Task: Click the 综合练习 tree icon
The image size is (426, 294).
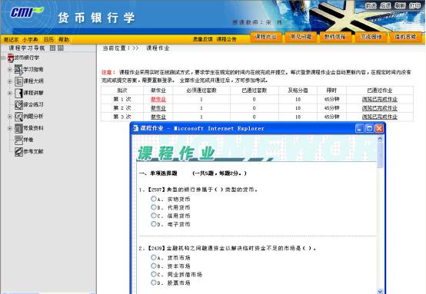Action: pos(18,104)
